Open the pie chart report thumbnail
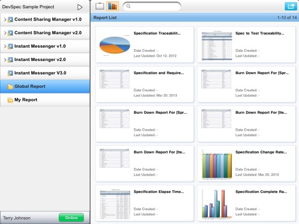This screenshot has height=224, width=299. (115, 45)
